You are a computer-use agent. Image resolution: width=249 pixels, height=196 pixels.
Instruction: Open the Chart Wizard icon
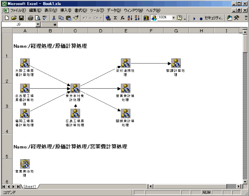pyautogui.click(x=146, y=18)
